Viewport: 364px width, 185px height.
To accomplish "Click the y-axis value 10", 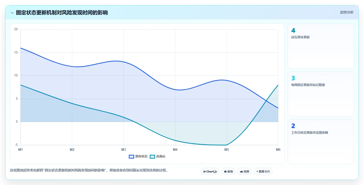I will [x=16, y=76].
